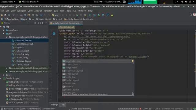Click the lightbulb in autocomplete popup
196x110 pixels.
pyautogui.click(x=133, y=61)
